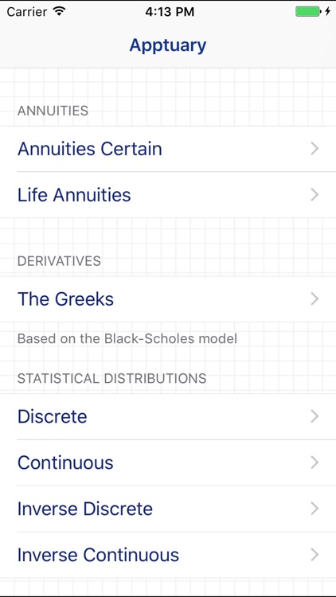Open the Annuities Certain row

[x=168, y=149]
